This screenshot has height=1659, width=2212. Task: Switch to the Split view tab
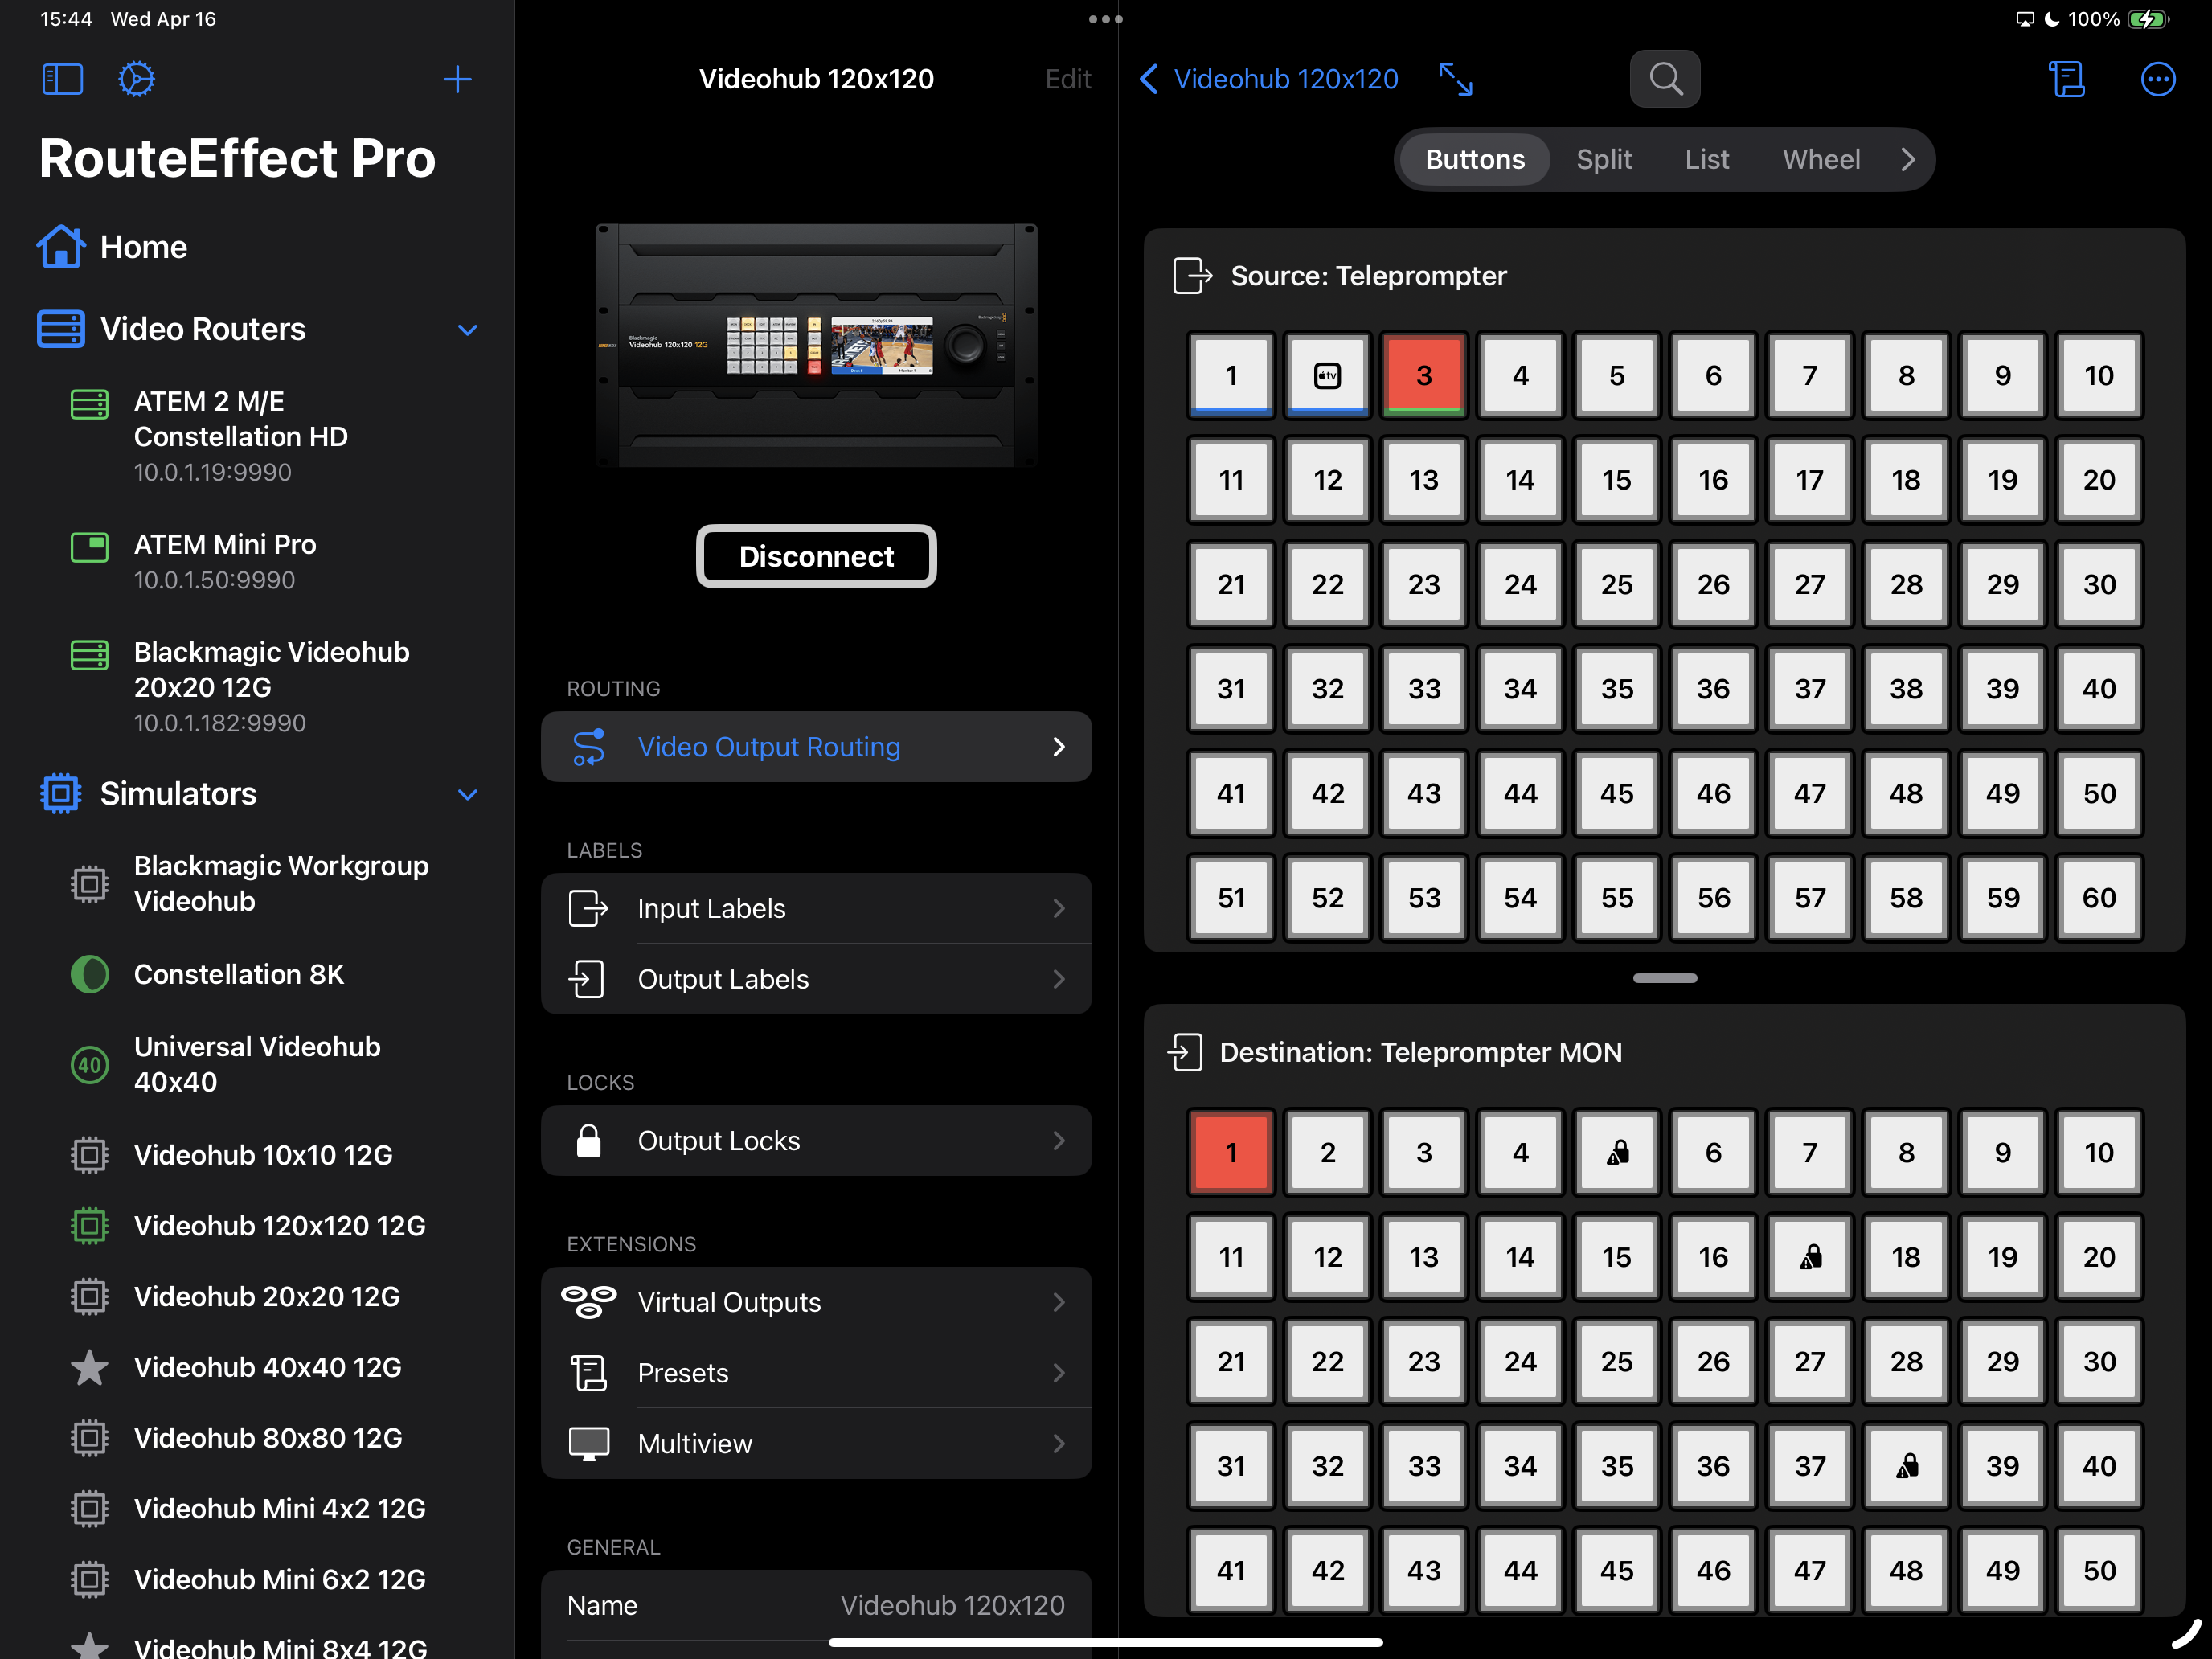[x=1603, y=159]
